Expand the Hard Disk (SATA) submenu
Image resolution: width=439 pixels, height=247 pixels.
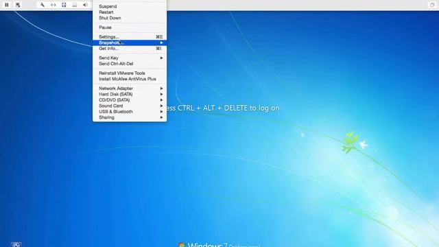coord(130,94)
